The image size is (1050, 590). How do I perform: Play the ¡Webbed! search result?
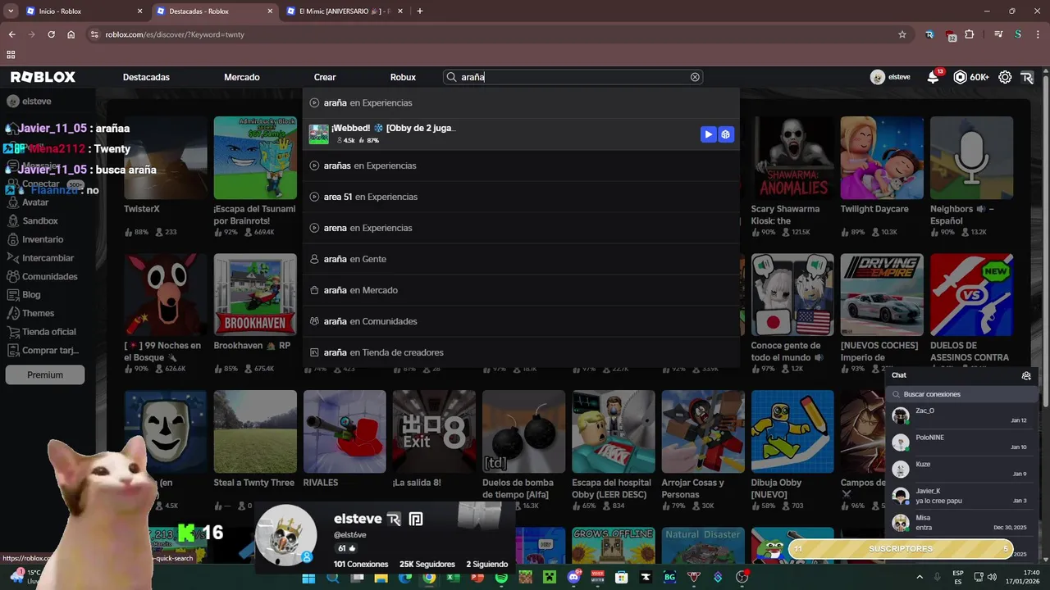[x=708, y=134]
